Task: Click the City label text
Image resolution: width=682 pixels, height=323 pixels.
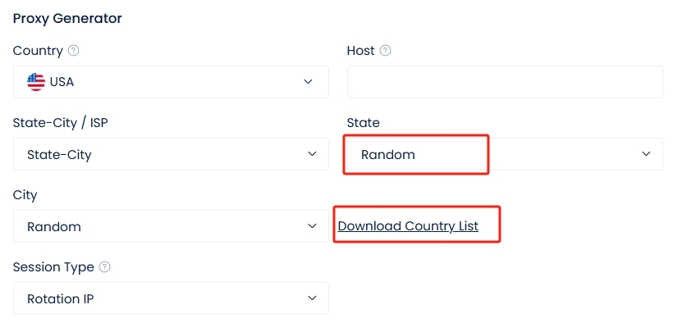Action: point(25,195)
